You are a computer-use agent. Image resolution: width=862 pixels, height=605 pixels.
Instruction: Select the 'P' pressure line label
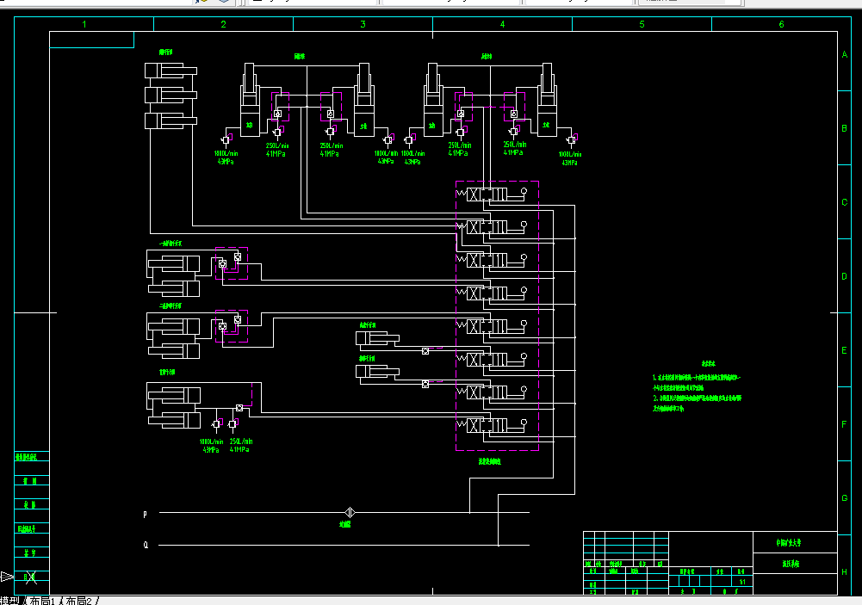point(146,515)
